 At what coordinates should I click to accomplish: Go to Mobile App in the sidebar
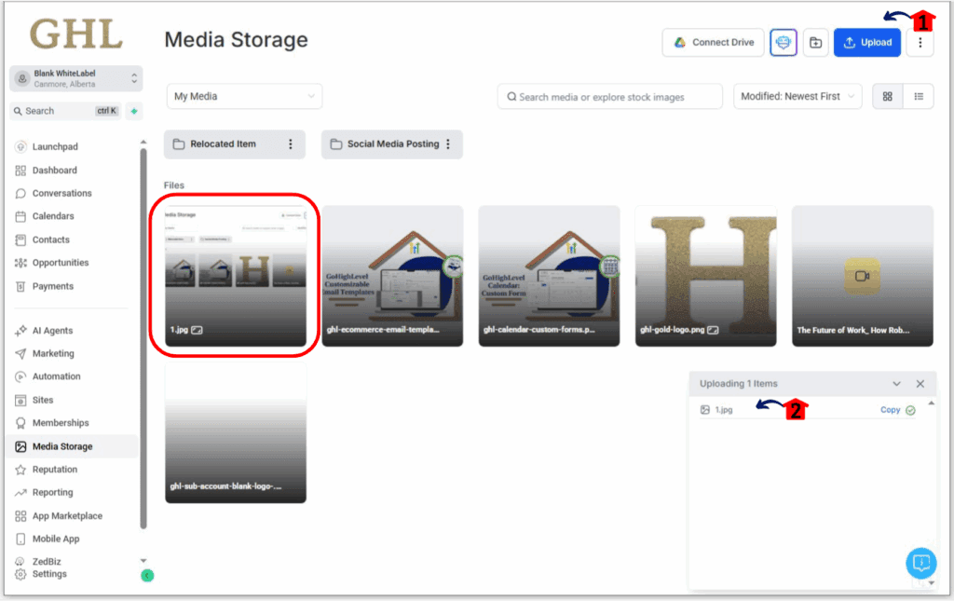point(55,539)
